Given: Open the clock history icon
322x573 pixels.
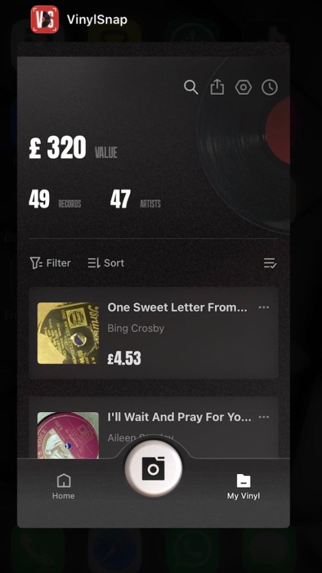Looking at the screenshot, I should (270, 88).
